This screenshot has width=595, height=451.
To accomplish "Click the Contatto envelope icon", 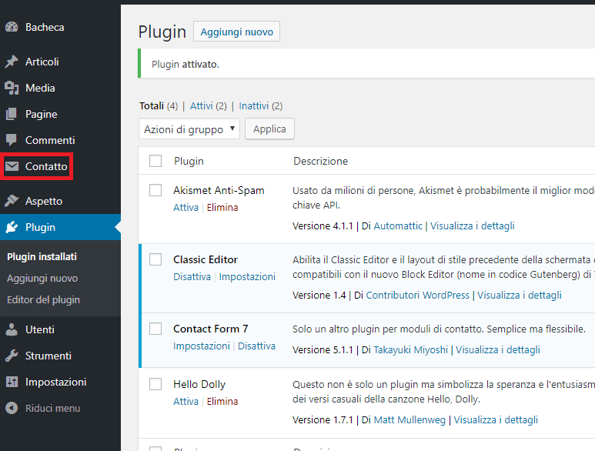I will (12, 166).
